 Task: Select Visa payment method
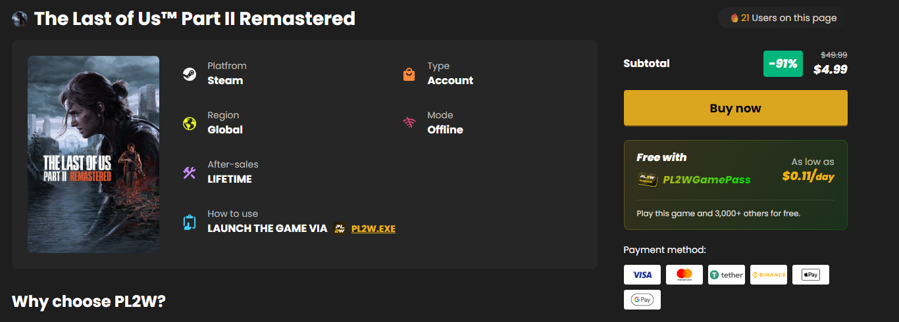point(642,275)
